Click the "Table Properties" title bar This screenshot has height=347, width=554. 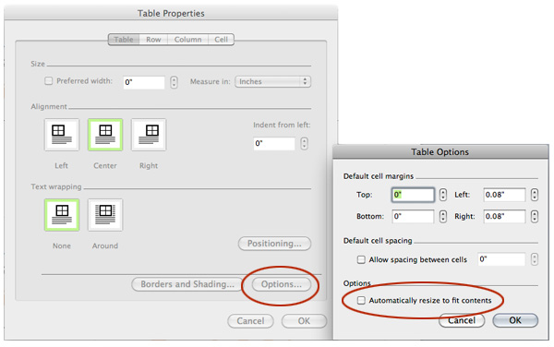171,14
